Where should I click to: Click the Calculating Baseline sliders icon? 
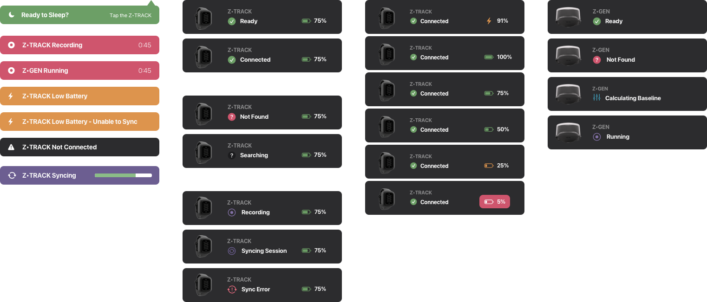pyautogui.click(x=597, y=98)
